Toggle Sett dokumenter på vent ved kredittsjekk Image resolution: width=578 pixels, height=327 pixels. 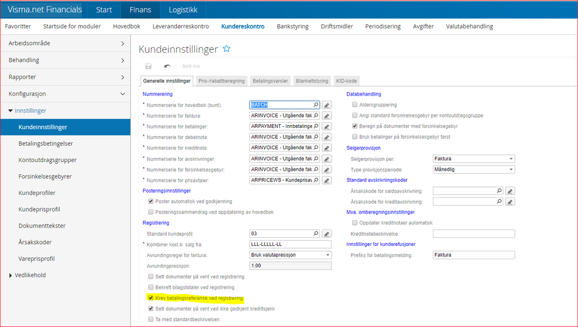pos(151,308)
